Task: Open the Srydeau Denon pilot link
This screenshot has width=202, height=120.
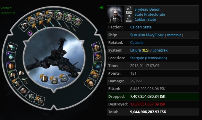Action: tap(147, 9)
